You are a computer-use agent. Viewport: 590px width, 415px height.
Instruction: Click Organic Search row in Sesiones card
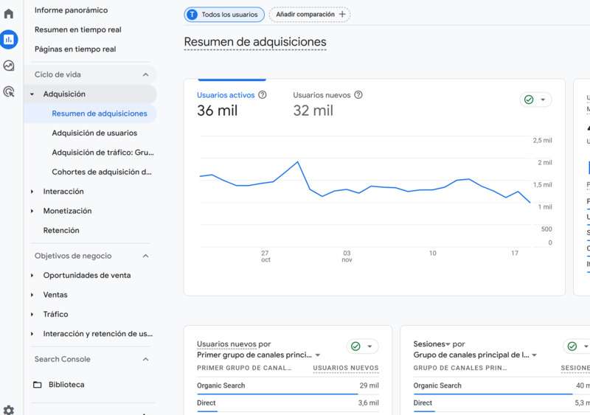(x=502, y=386)
